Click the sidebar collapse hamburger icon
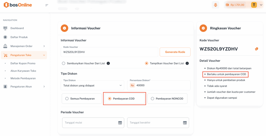266x136 pixels. click(x=47, y=5)
